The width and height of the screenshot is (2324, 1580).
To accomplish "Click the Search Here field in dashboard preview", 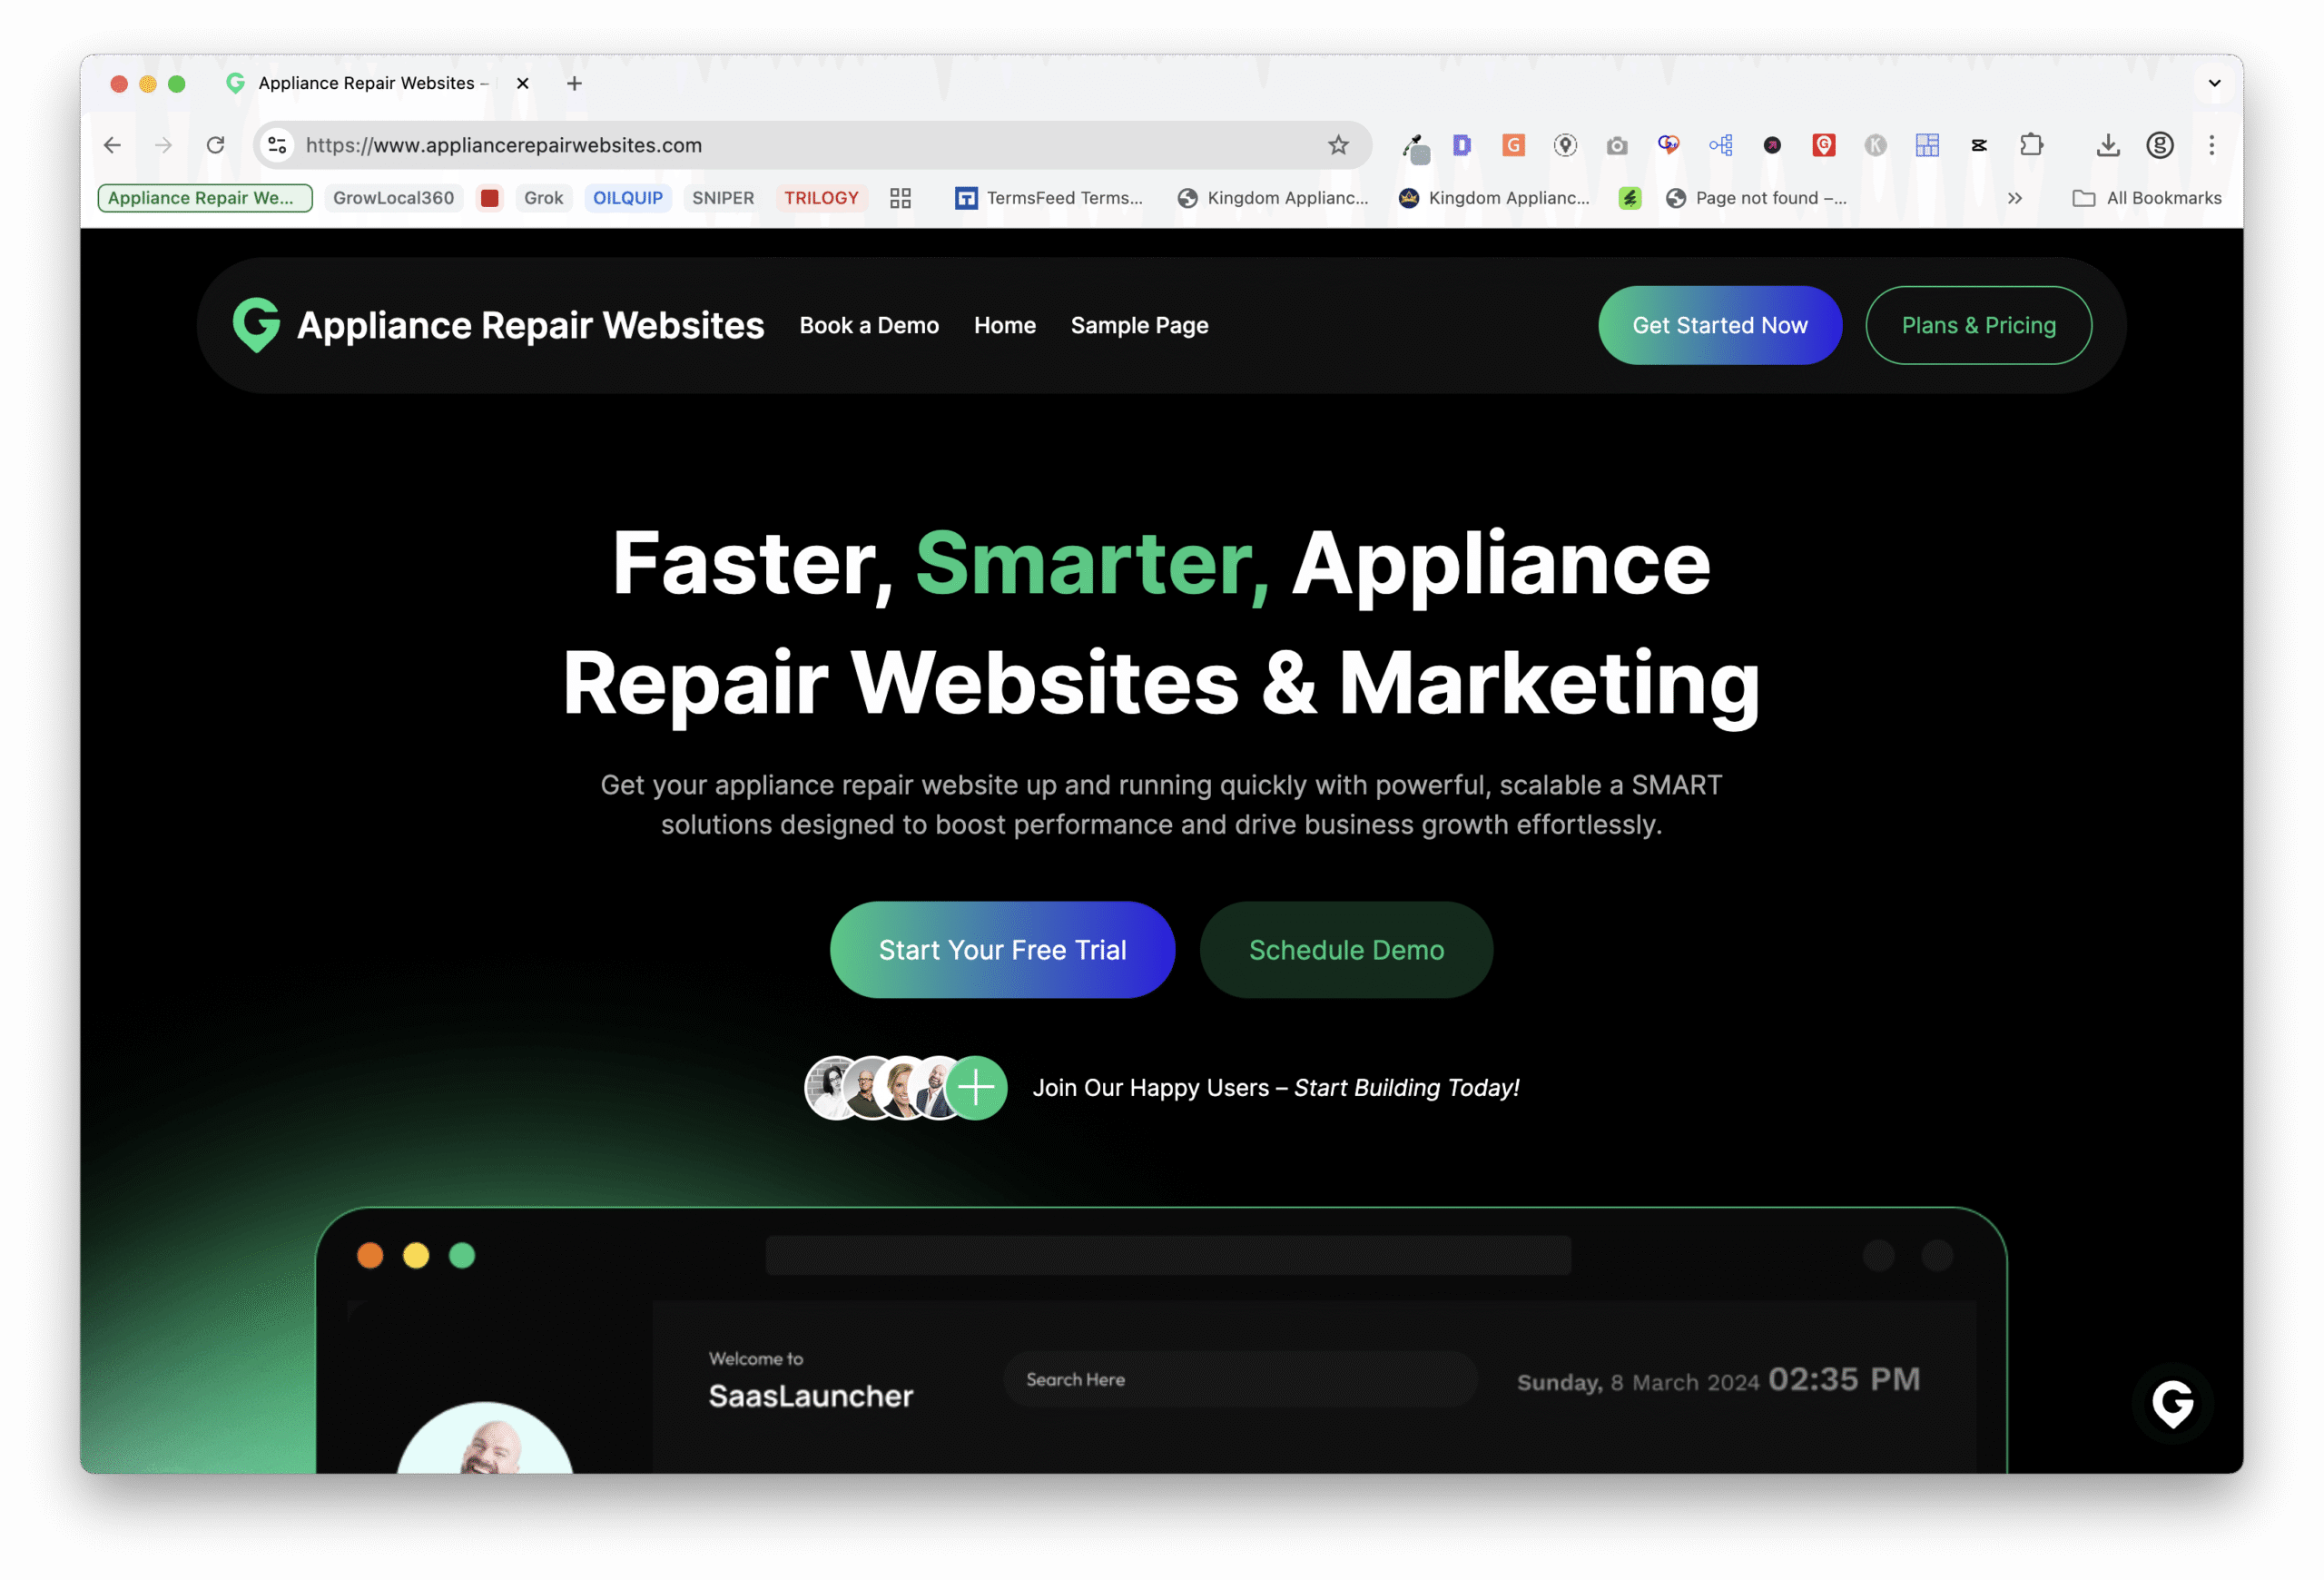I will (x=1240, y=1379).
